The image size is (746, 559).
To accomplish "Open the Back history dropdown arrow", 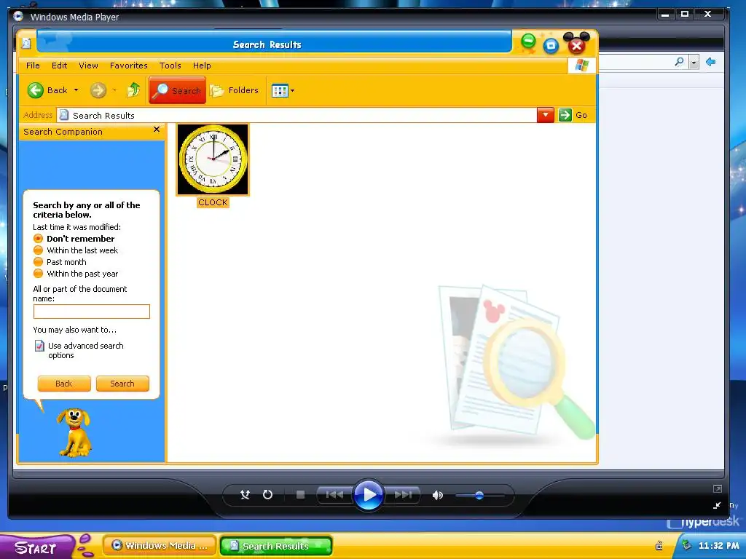I will coord(76,90).
